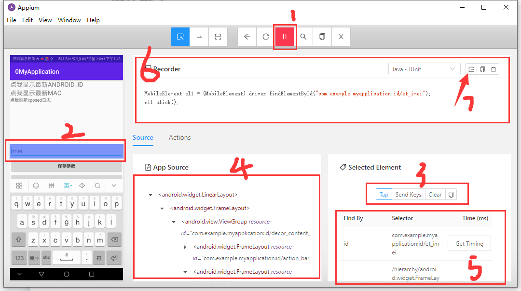Open Help menu
Screen dimensions: 521x291
click(x=94, y=20)
